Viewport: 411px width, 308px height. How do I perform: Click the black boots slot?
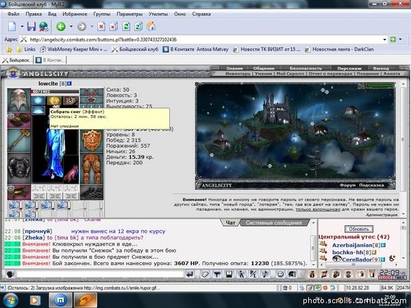[x=92, y=192]
